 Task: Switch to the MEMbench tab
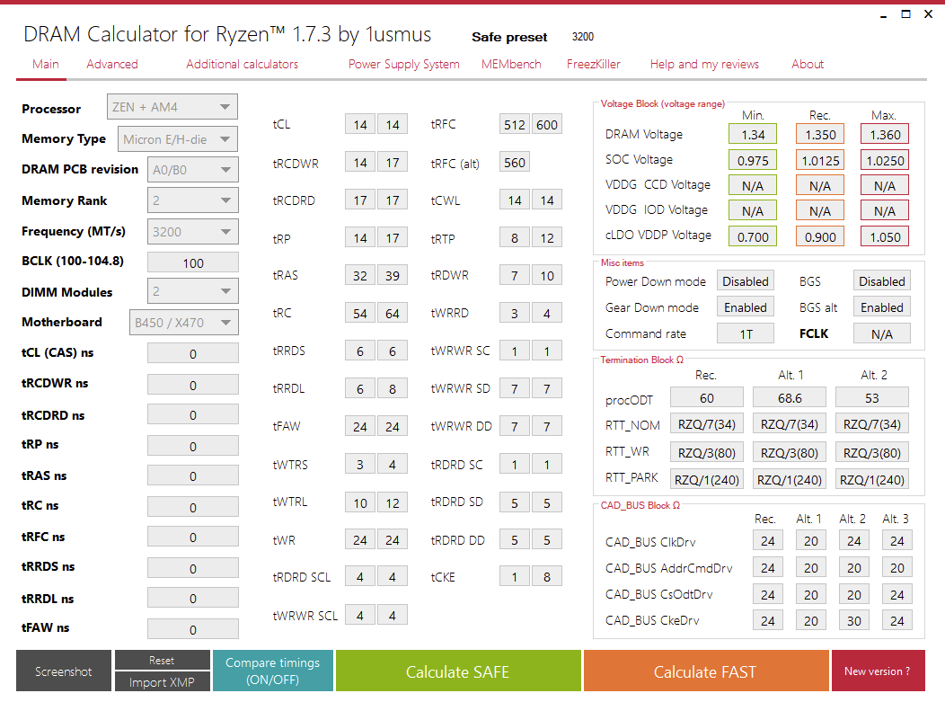511,64
